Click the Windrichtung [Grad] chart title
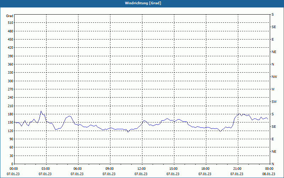Image resolution: width=284 pixels, height=178 pixels. (143, 3)
